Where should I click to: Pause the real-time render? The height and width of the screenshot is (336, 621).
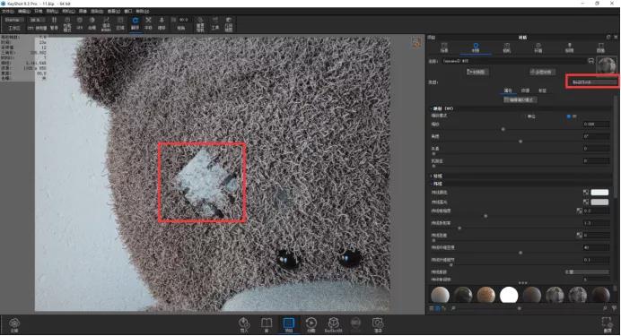coord(54,23)
